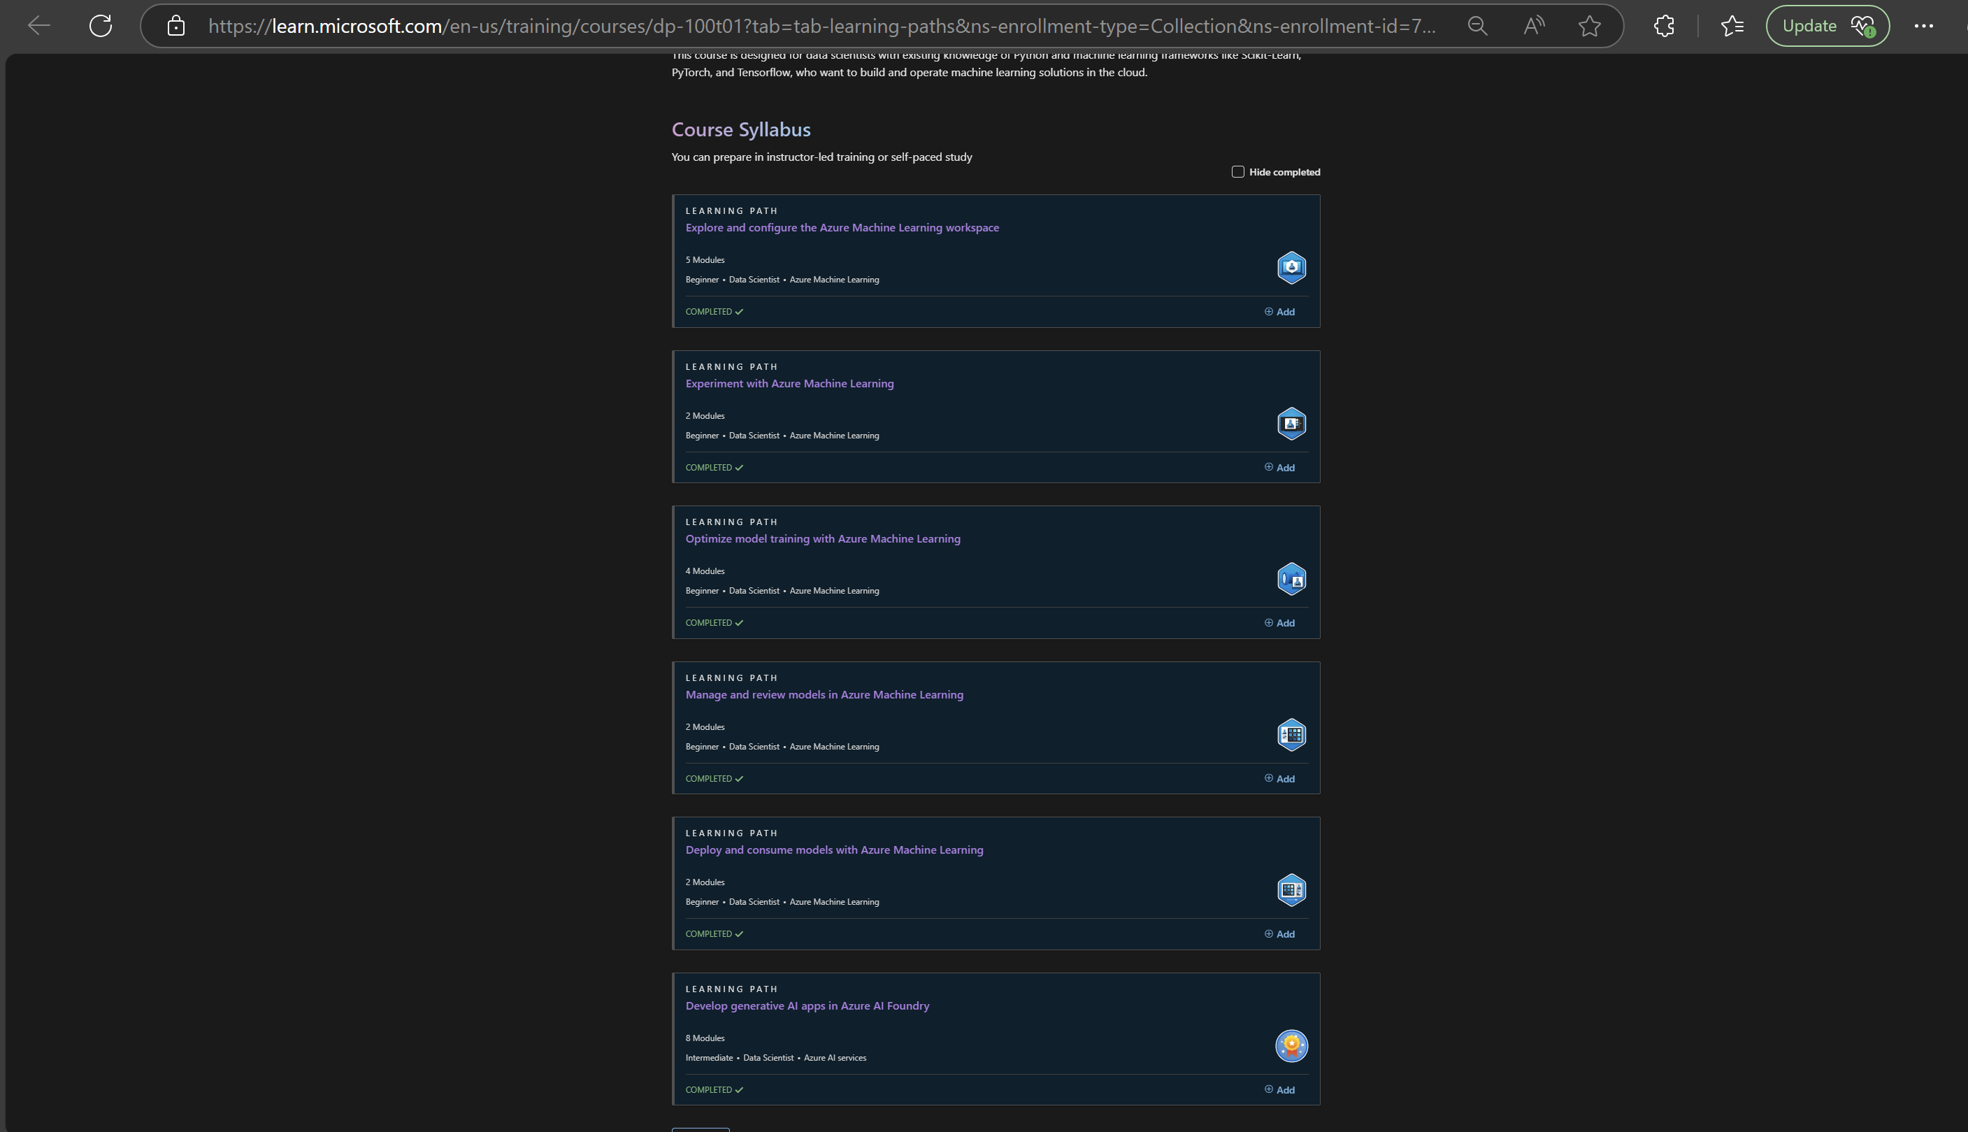This screenshot has height=1132, width=1968.
Task: Click the back navigation arrow
Action: 38,26
